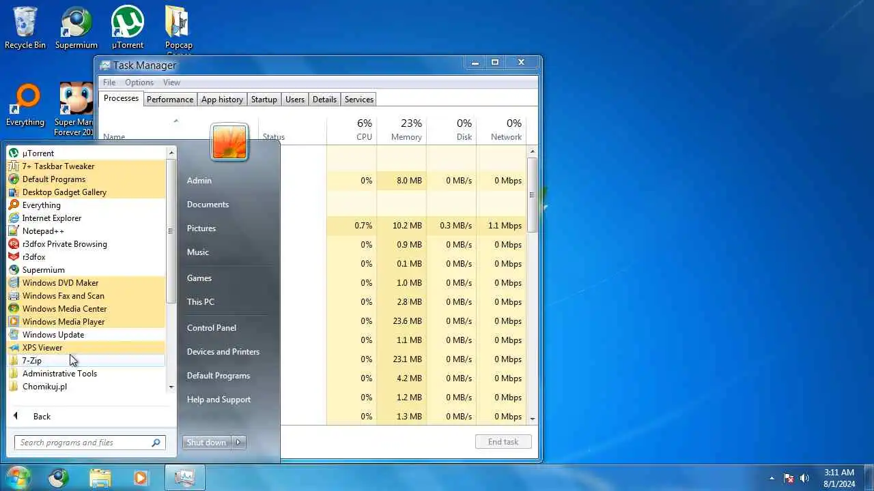The height and width of the screenshot is (491, 874).
Task: Sort by the Memory column header
Action: (401, 129)
